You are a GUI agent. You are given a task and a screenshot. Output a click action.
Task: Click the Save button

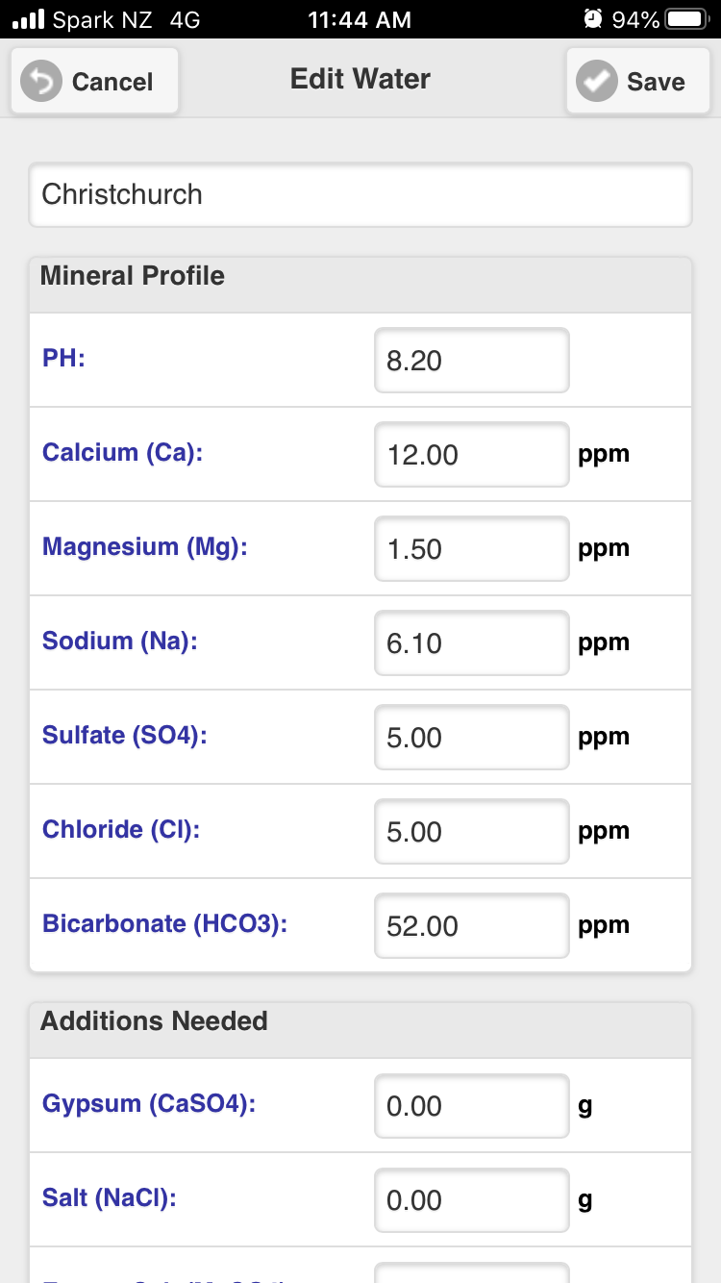638,82
